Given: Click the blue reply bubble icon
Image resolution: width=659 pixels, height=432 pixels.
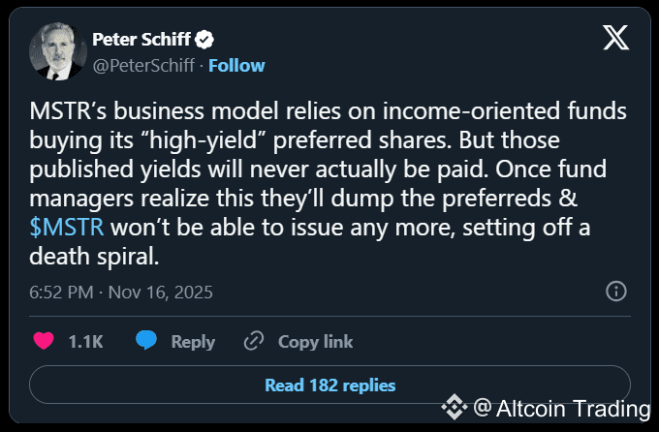Looking at the screenshot, I should tap(146, 341).
